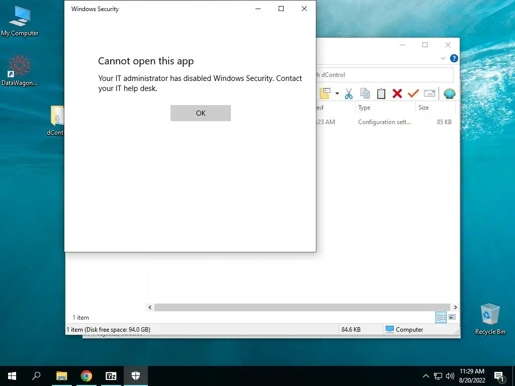
Task: Open the Recycle Bin
Action: (x=490, y=319)
